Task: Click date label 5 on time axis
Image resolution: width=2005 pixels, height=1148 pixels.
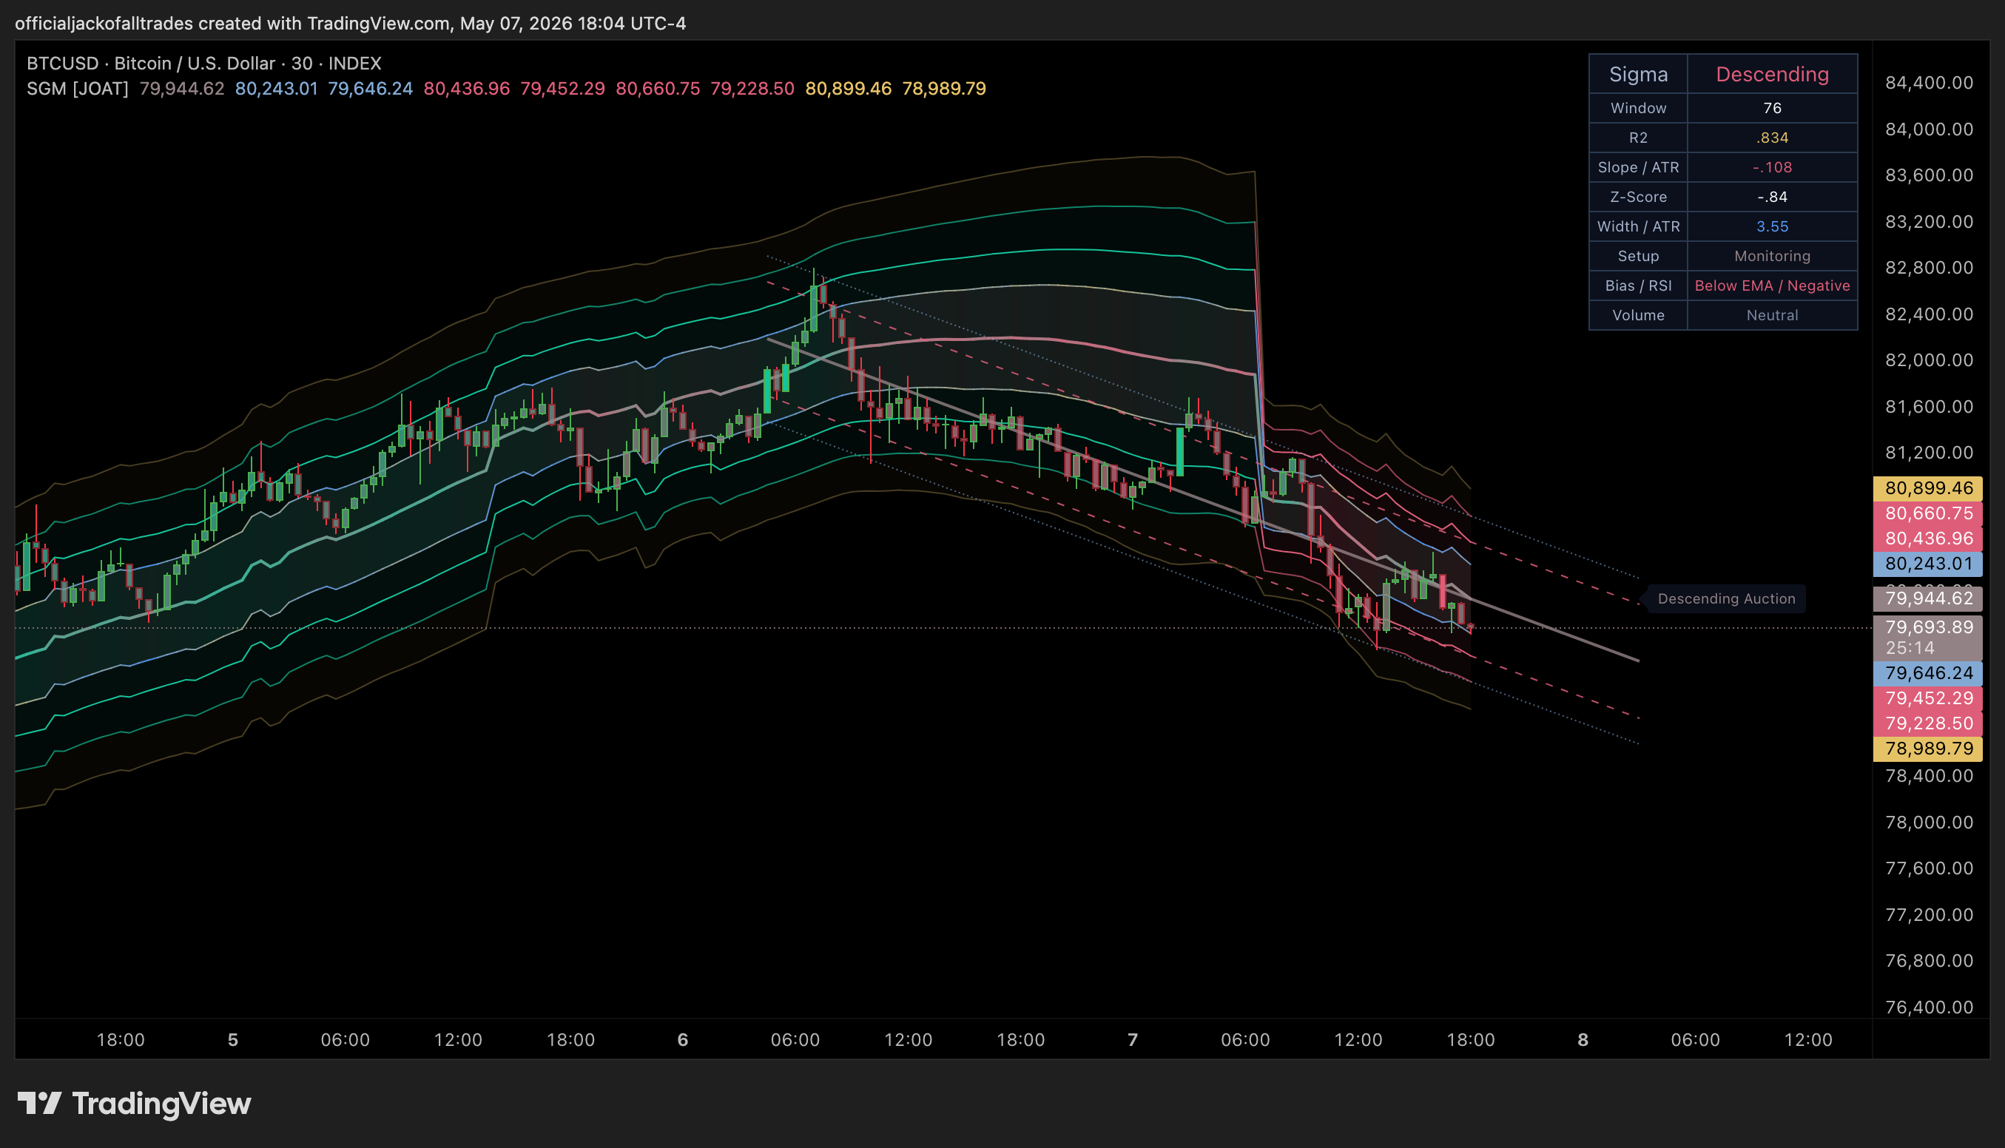Action: point(232,1040)
